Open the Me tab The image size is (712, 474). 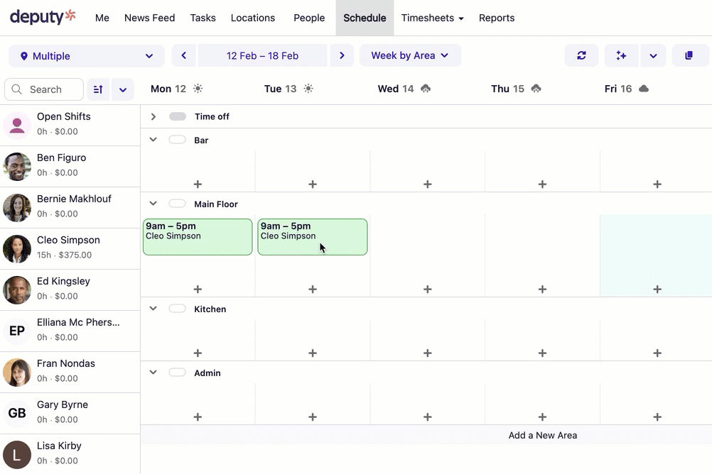[x=102, y=18]
